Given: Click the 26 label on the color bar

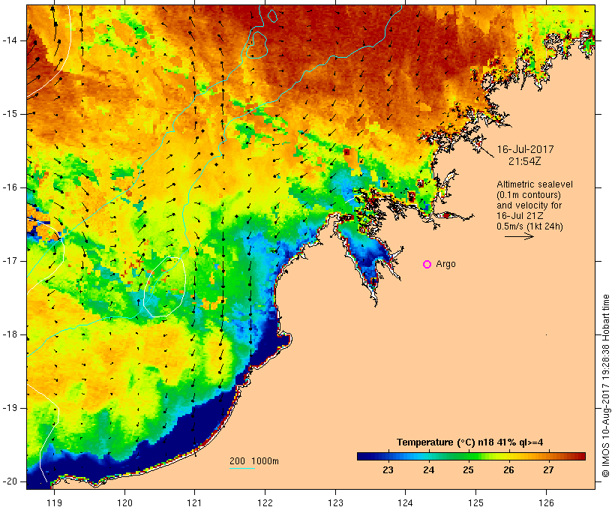Looking at the screenshot, I should point(508,469).
